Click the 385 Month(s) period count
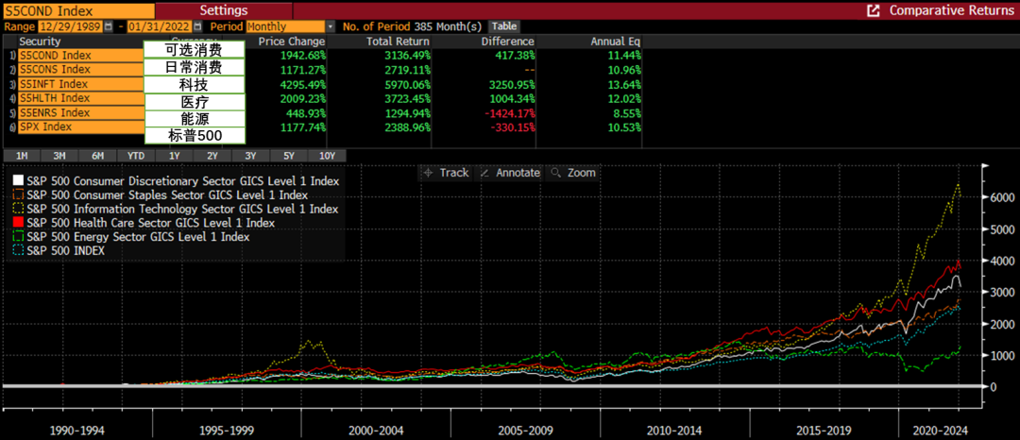1020x440 pixels. [x=448, y=26]
